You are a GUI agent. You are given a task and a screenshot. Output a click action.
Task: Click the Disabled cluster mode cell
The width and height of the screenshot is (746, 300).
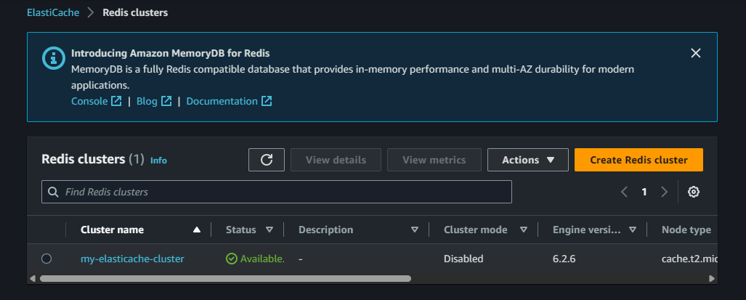tap(463, 259)
